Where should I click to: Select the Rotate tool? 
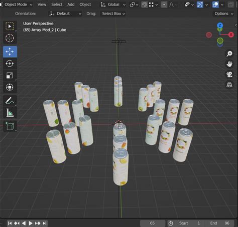[x=10, y=64]
